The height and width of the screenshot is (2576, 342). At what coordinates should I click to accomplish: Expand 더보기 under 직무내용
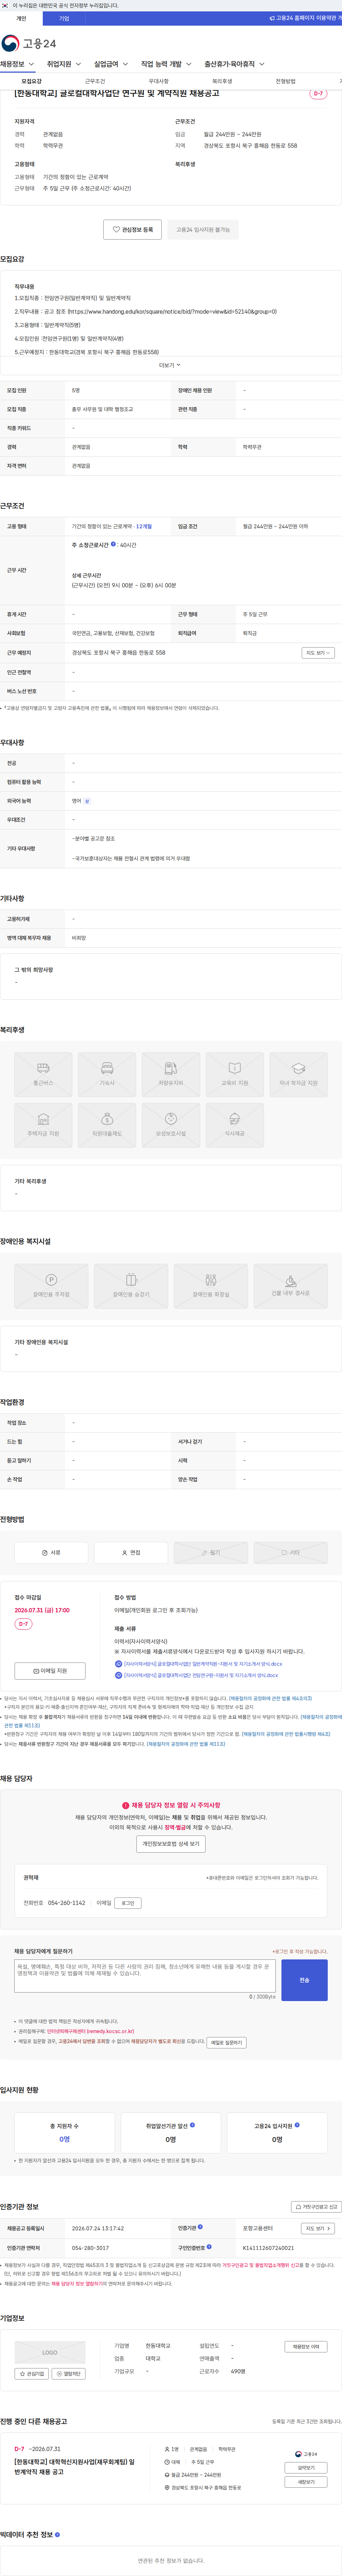pos(170,365)
